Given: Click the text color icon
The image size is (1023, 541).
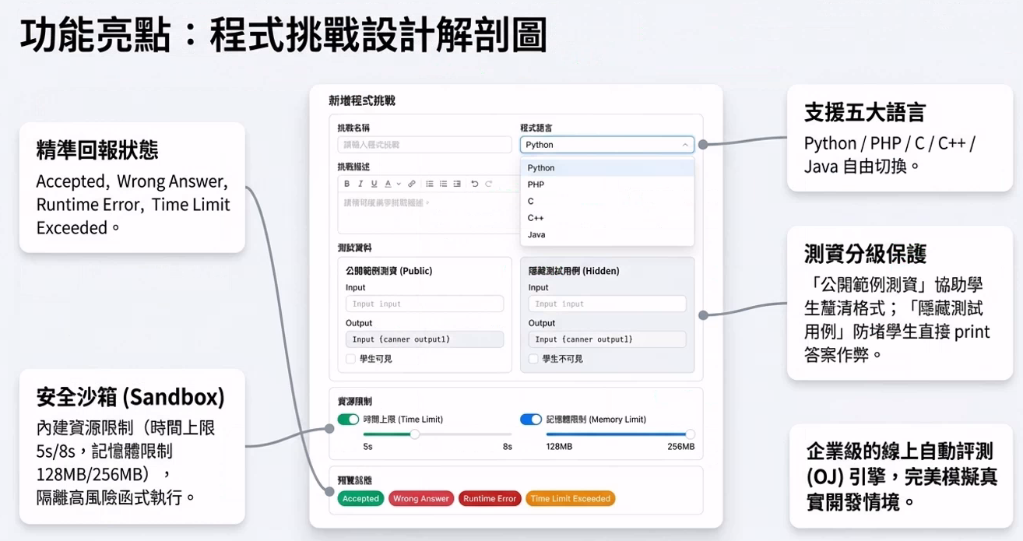Looking at the screenshot, I should coord(388,184).
